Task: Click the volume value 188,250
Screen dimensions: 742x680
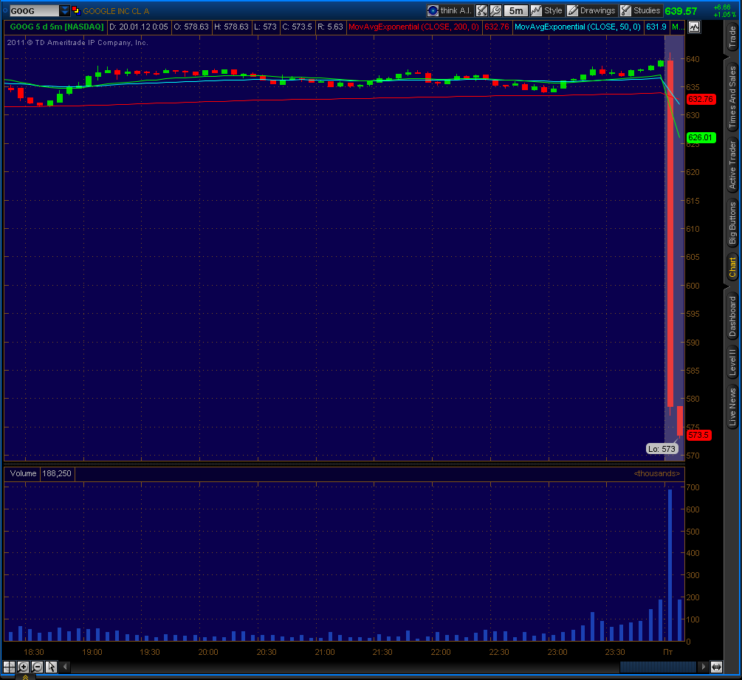Action: [x=57, y=474]
